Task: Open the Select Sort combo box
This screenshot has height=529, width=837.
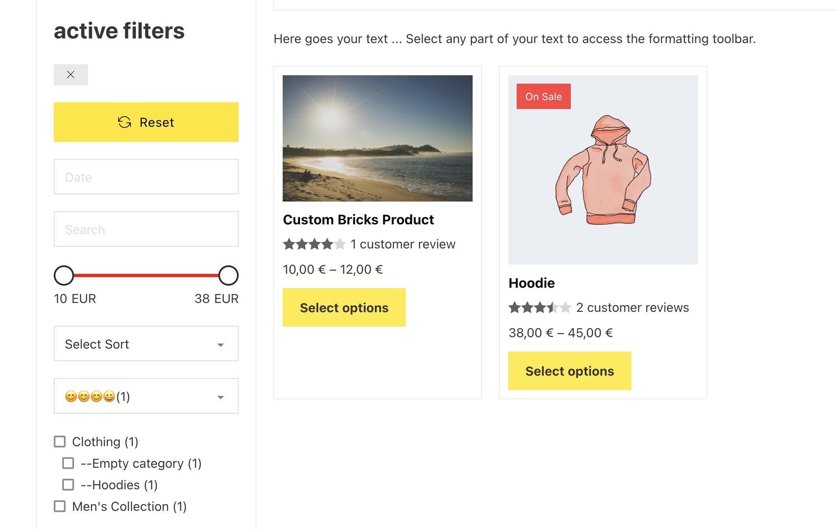Action: click(146, 344)
